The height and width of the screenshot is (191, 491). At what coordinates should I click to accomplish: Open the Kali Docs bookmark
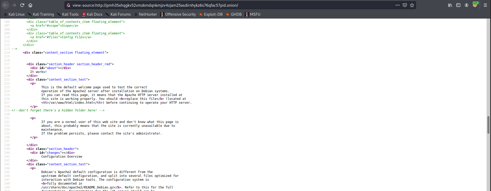[92, 14]
